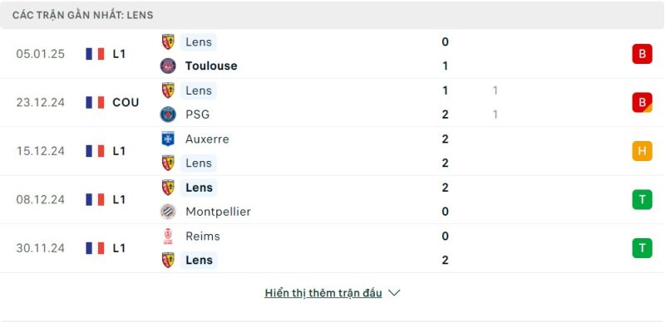
Task: Click Lens crest in the 05.01.25 match
Action: click(x=168, y=42)
